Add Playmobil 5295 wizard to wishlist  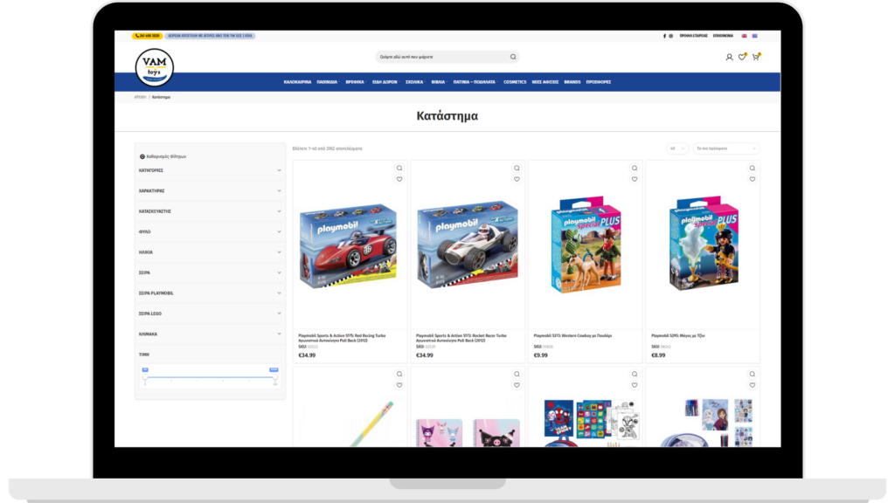pyautogui.click(x=753, y=179)
